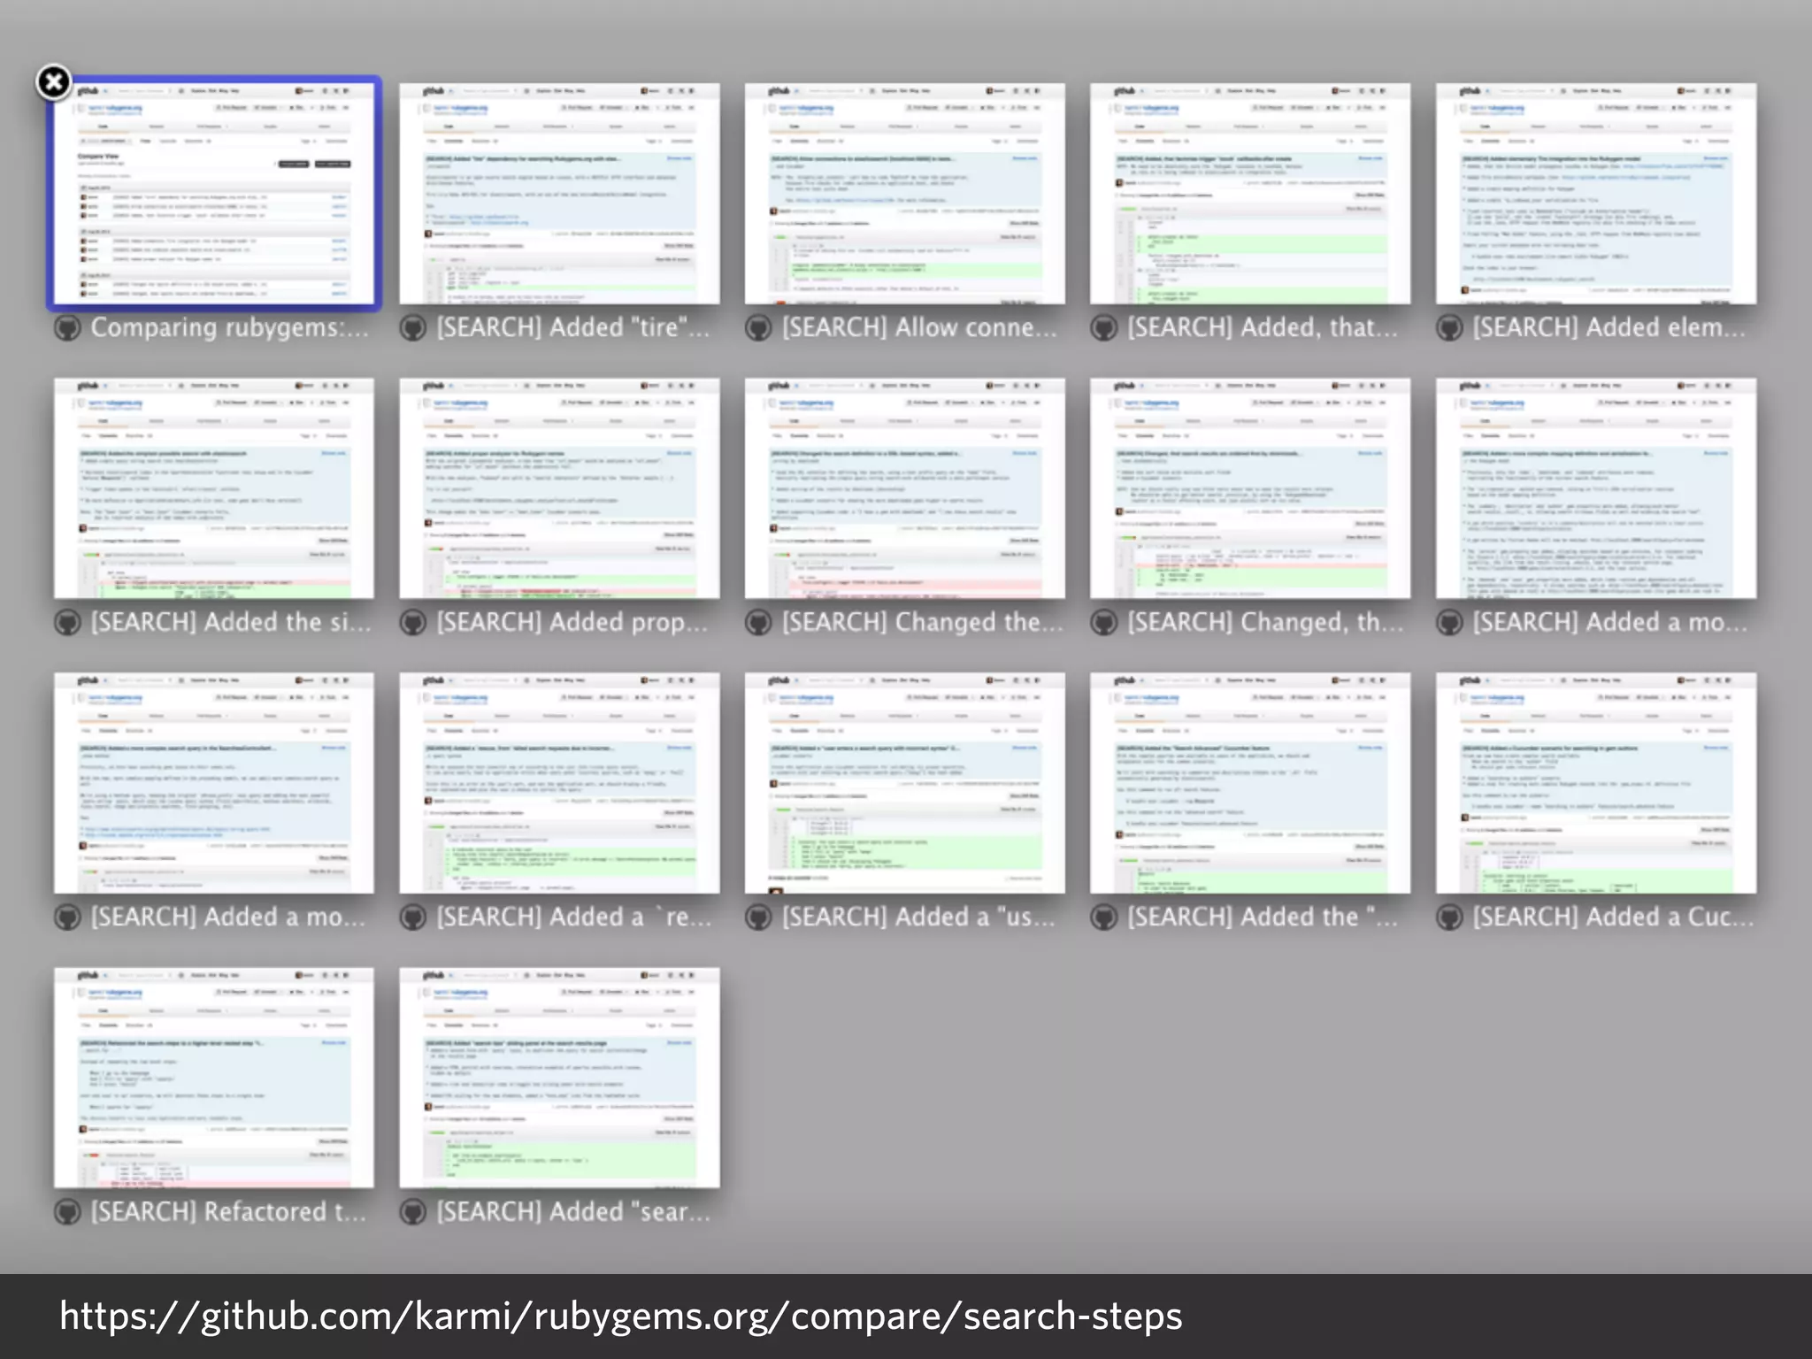Click GitHub icon beside Refactored t label

tap(68, 1212)
